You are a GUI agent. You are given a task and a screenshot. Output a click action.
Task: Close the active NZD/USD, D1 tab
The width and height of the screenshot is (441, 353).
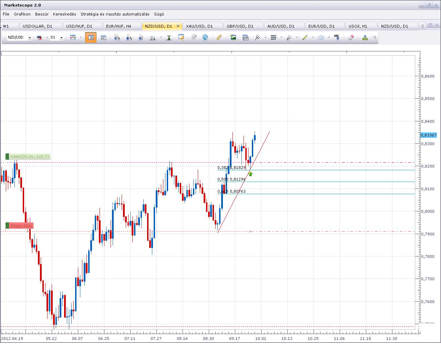click(x=178, y=26)
